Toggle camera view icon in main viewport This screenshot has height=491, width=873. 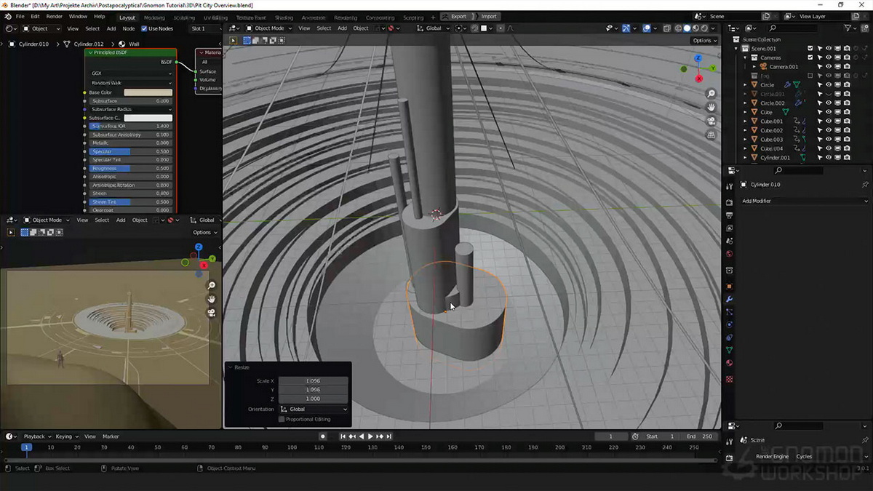(x=711, y=121)
